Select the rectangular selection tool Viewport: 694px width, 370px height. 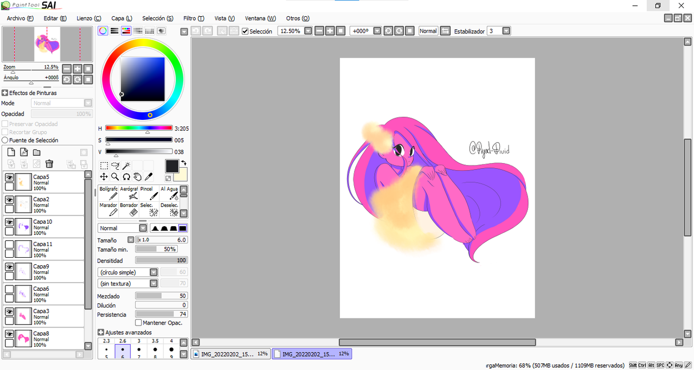pos(104,165)
